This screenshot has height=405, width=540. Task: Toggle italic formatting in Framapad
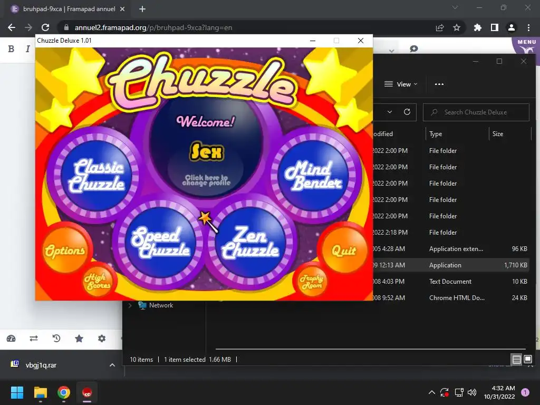pos(27,49)
